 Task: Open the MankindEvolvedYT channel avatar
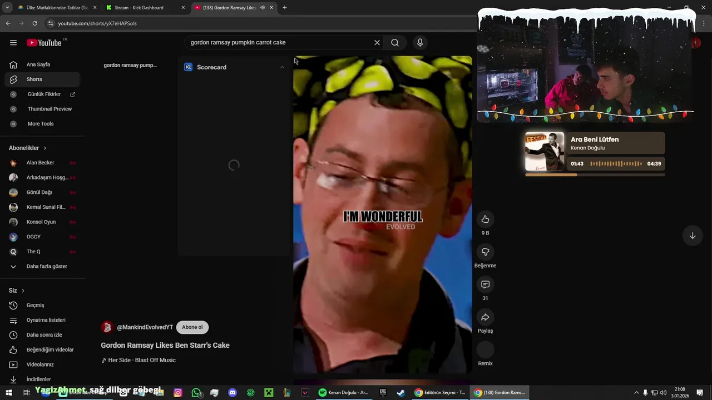click(107, 327)
